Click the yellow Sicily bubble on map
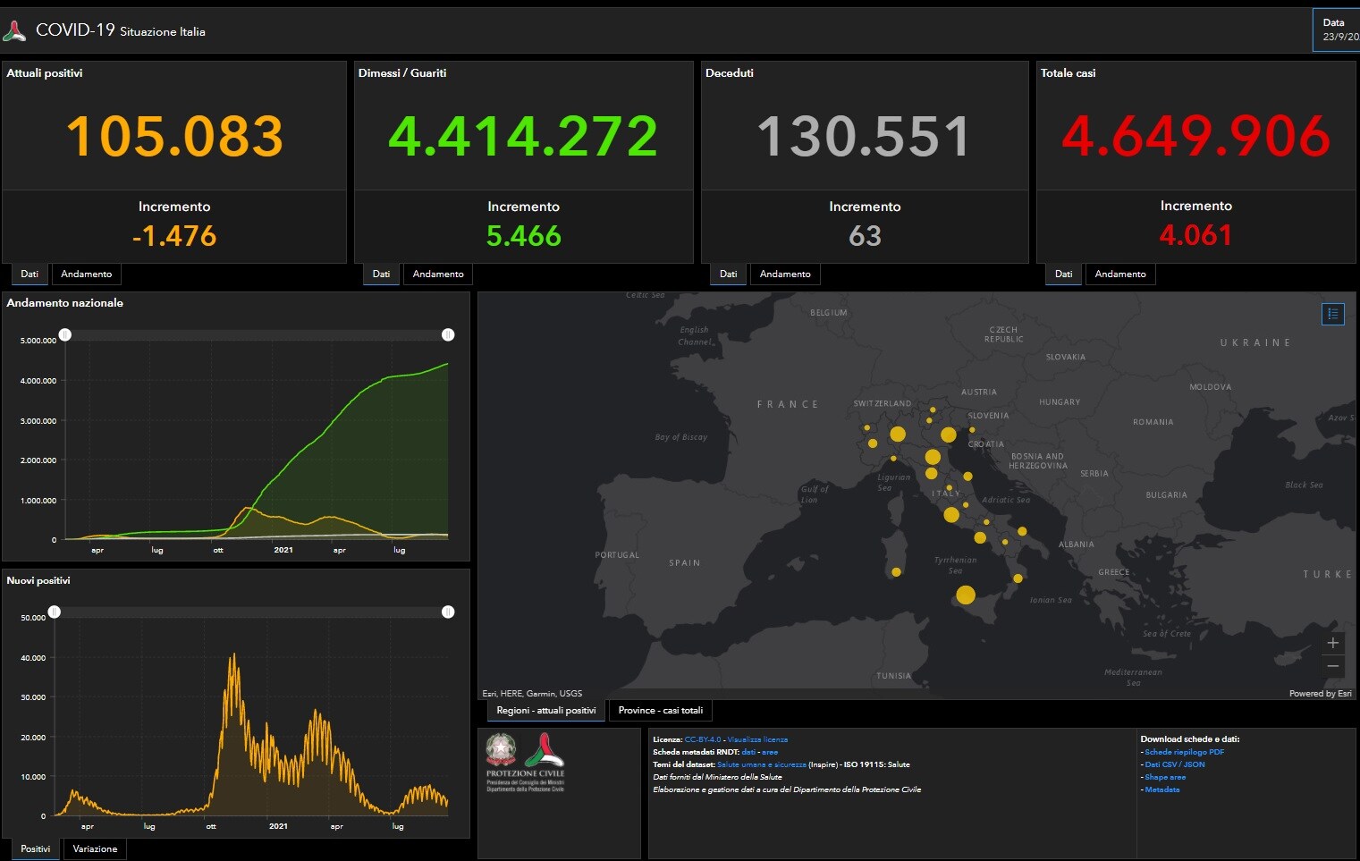Image resolution: width=1360 pixels, height=861 pixels. (x=965, y=595)
